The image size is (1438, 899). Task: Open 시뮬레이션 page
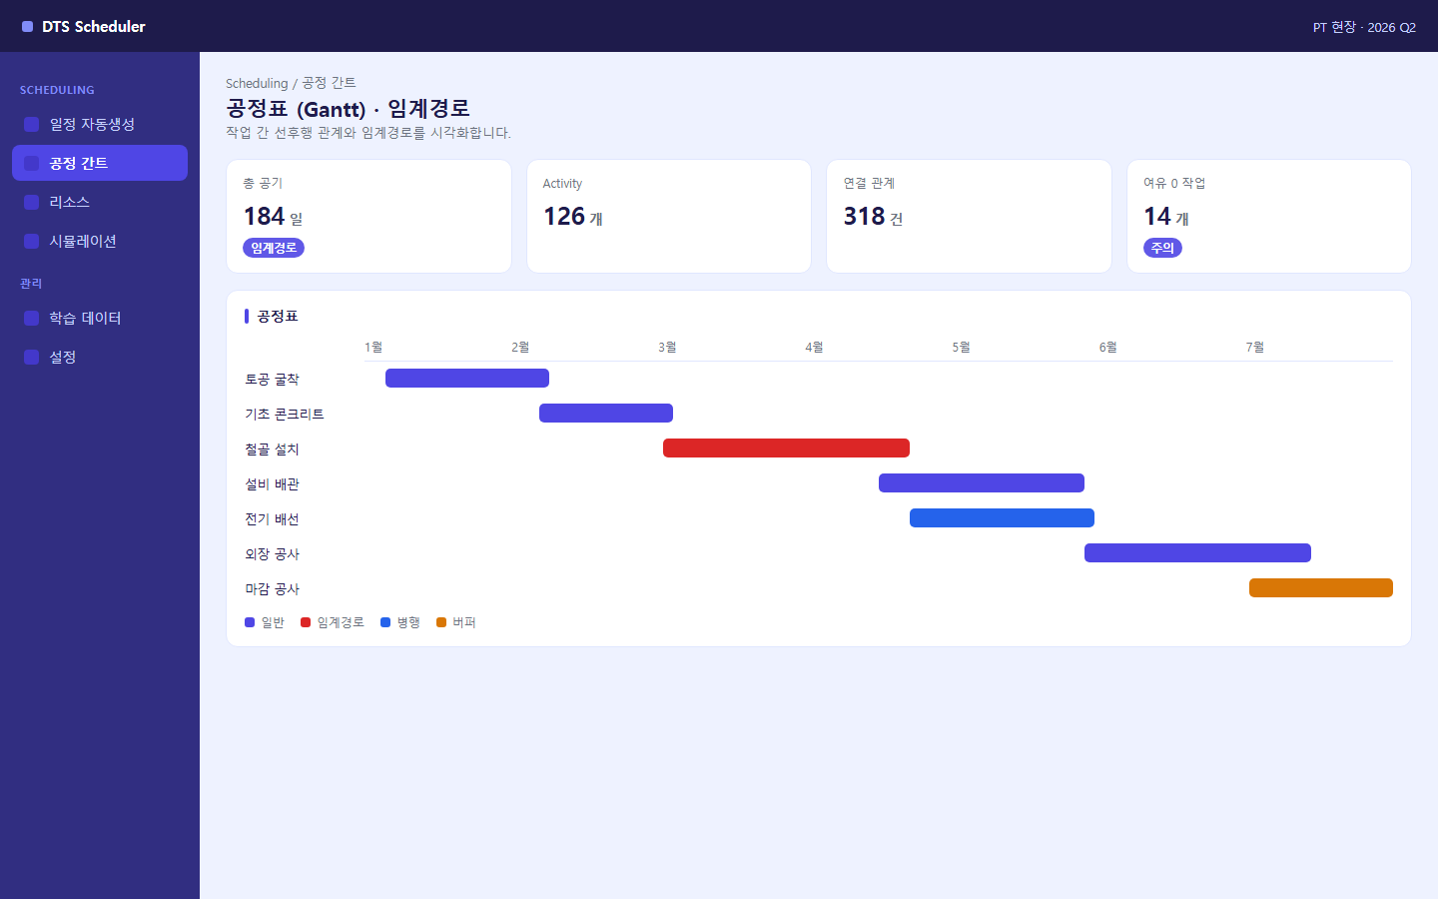coord(100,241)
